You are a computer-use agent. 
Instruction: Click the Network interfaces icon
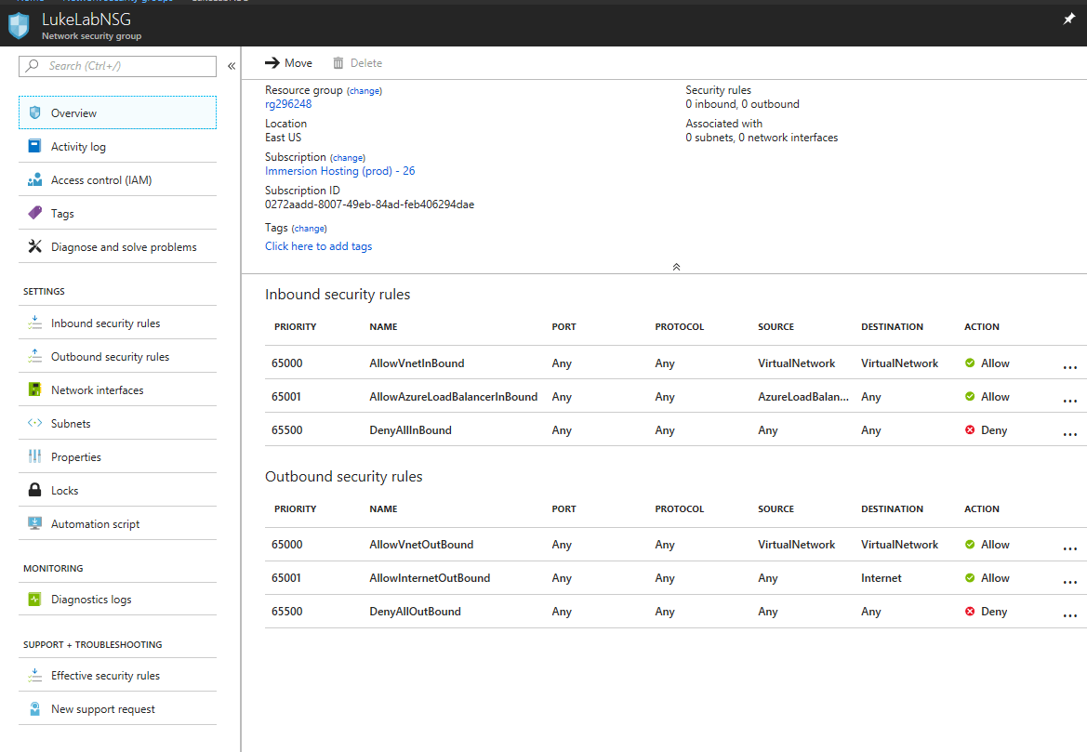(34, 389)
